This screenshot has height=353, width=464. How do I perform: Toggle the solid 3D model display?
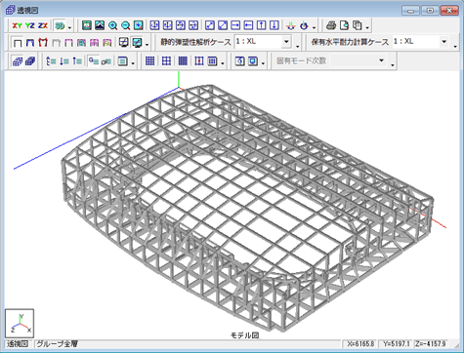[30, 60]
